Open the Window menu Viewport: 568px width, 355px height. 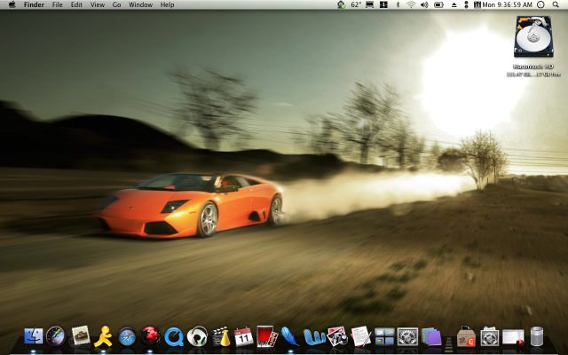coord(140,4)
